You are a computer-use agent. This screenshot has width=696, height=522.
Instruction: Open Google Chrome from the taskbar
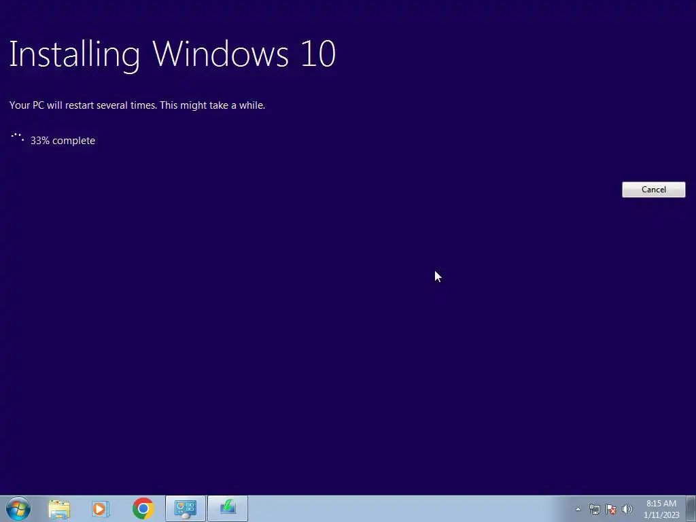pyautogui.click(x=143, y=508)
